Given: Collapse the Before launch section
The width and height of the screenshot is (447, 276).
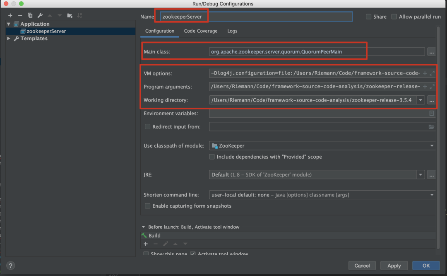Looking at the screenshot, I should pyautogui.click(x=143, y=227).
